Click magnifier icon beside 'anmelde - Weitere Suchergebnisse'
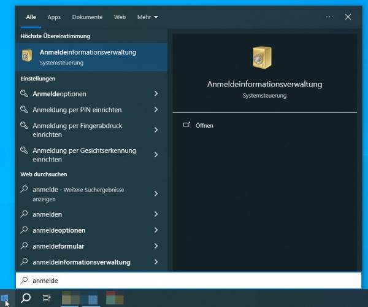Viewport: 368px width, 307px height. click(x=24, y=189)
